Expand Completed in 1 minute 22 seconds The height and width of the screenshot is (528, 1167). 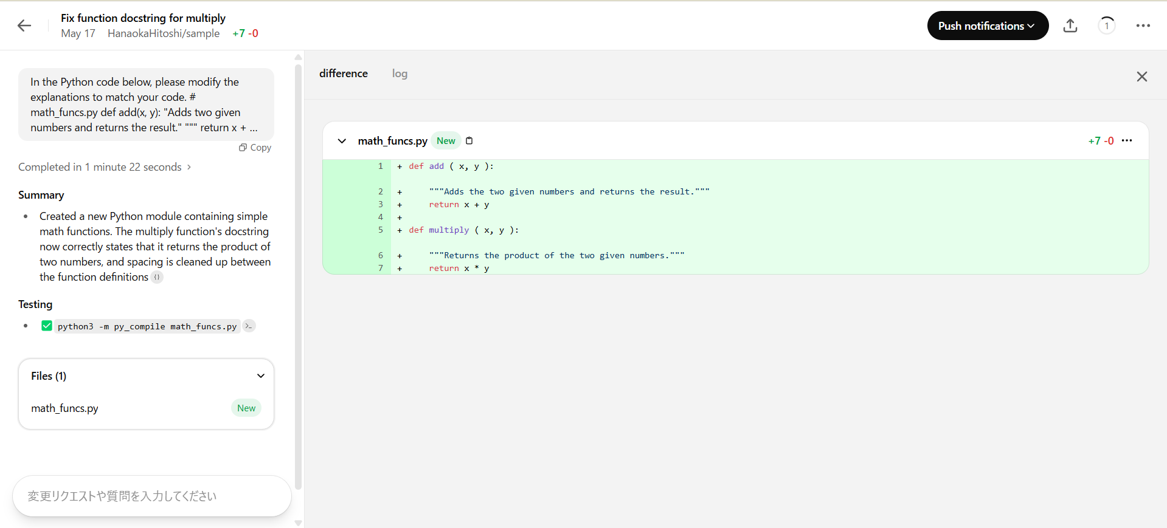pyautogui.click(x=105, y=167)
